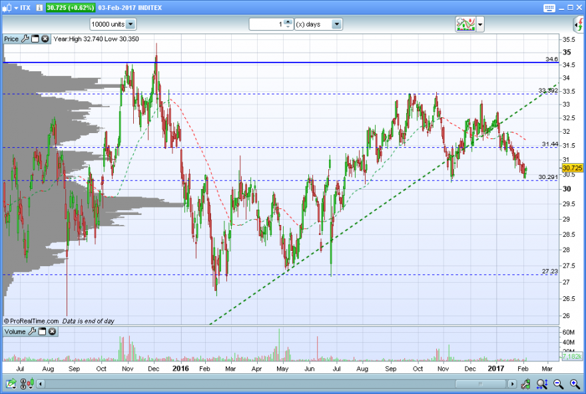Image resolution: width=586 pixels, height=394 pixels.
Task: Click the vertical zoom fit magnifier icon
Action: (542, 383)
